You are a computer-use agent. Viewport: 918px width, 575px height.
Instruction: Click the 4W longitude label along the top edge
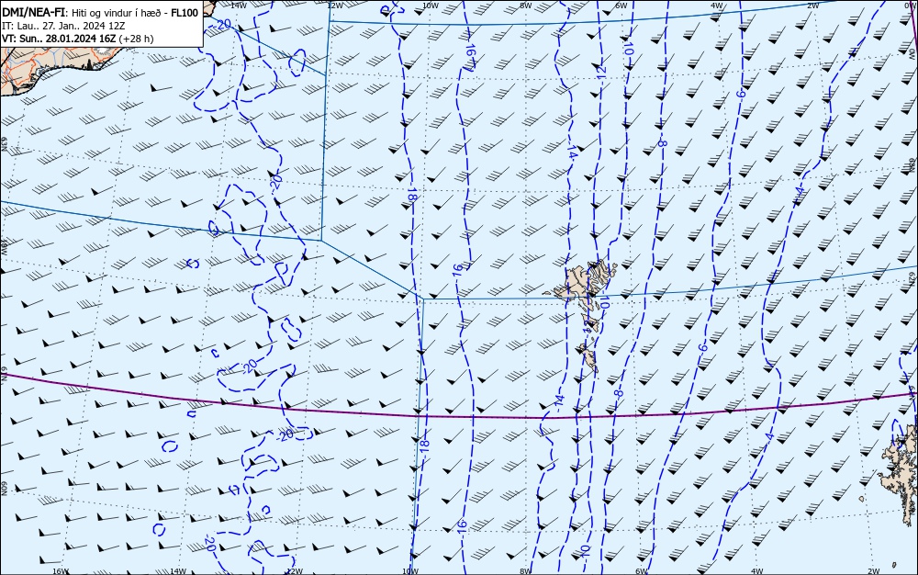pyautogui.click(x=717, y=5)
